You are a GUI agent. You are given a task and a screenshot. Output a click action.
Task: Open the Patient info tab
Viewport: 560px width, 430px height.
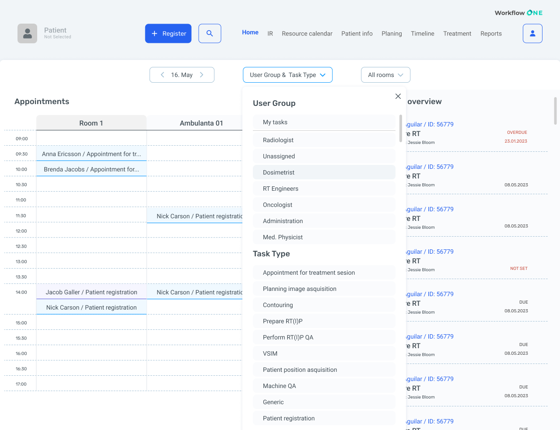(357, 34)
